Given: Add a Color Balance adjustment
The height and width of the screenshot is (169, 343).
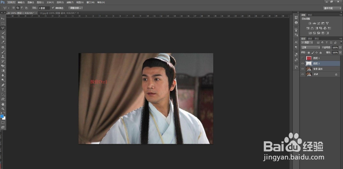Looking at the screenshot, I should click(x=312, y=28).
